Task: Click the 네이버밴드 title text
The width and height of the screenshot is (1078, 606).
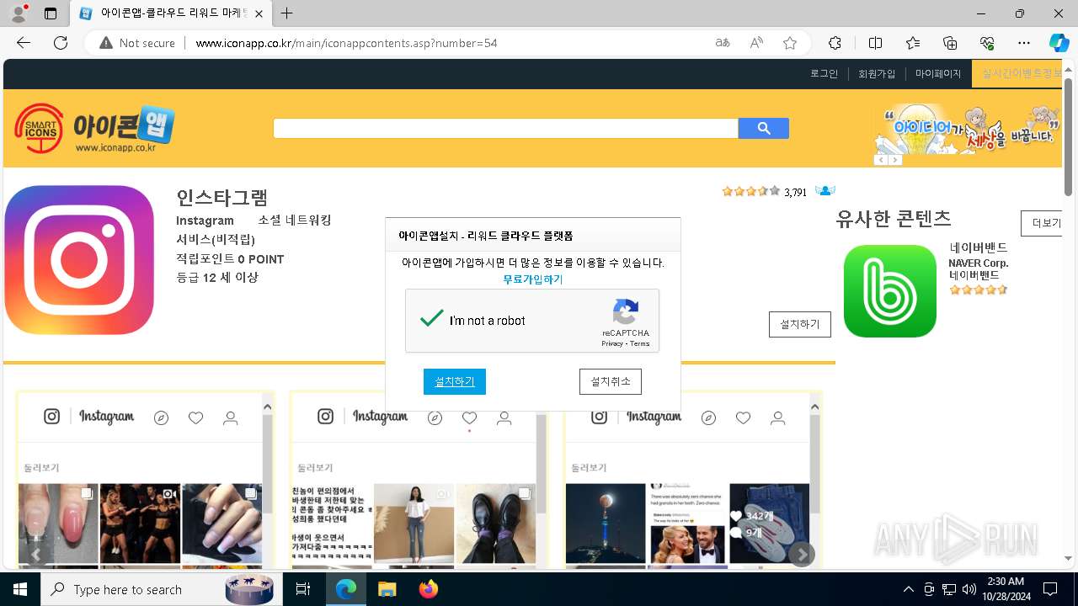Action: pos(978,248)
